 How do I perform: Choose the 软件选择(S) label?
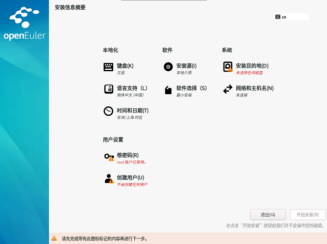(x=191, y=88)
